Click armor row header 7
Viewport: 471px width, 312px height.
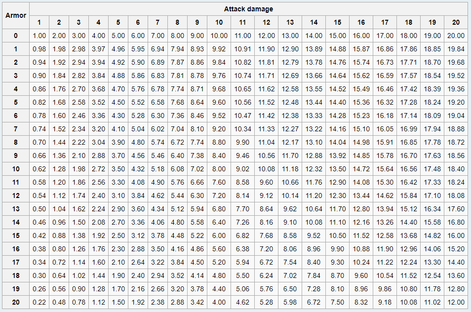point(16,129)
